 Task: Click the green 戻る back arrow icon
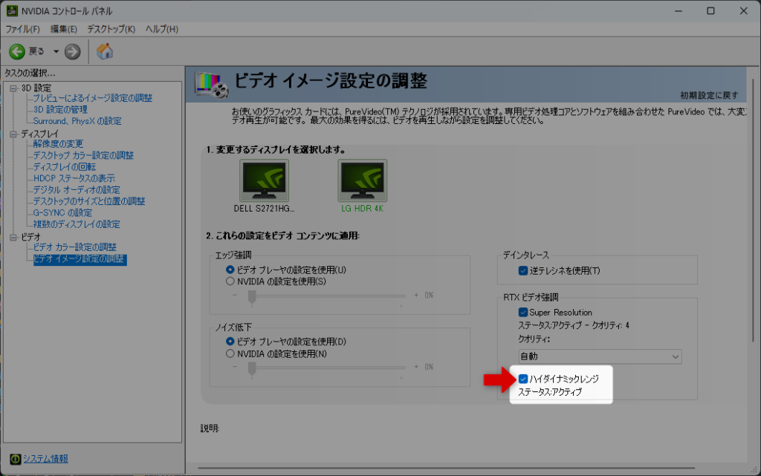18,51
